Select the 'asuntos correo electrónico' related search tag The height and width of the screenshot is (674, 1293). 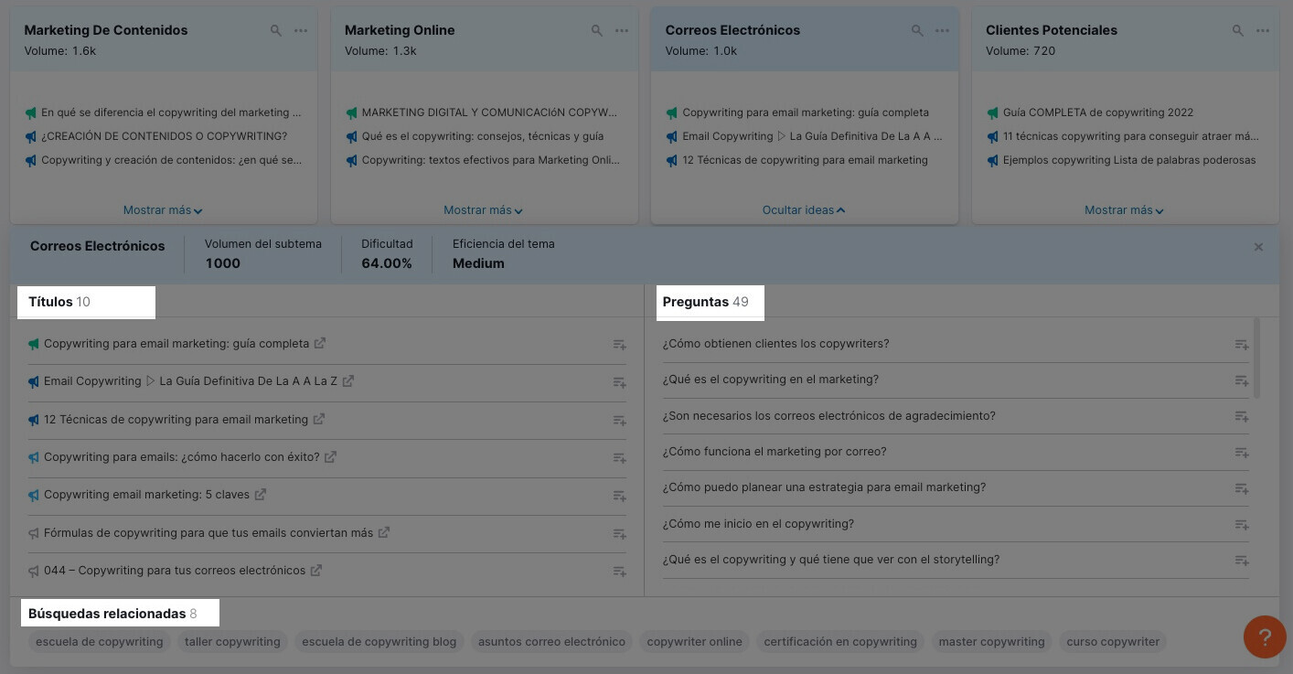[551, 642]
